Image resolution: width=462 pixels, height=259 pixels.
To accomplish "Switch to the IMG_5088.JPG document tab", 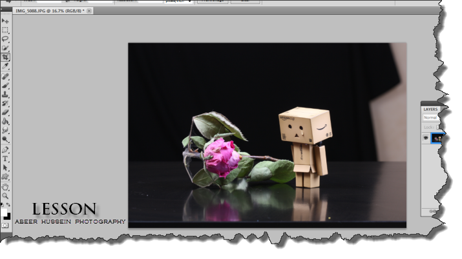I will pos(50,10).
